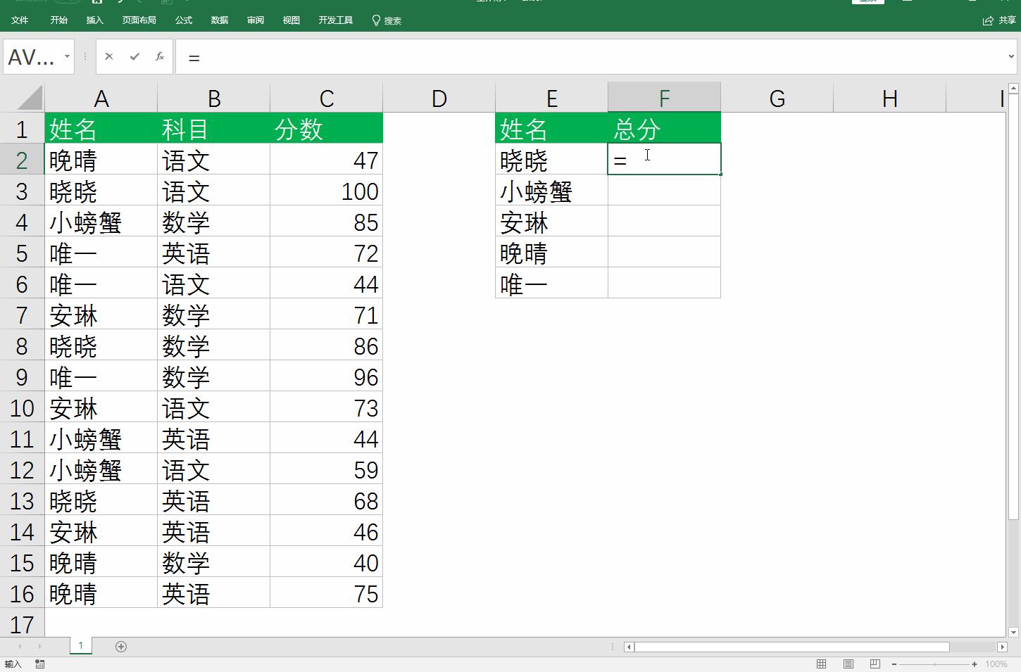Switch to Page Layout view icon
The width and height of the screenshot is (1021, 672).
[848, 664]
